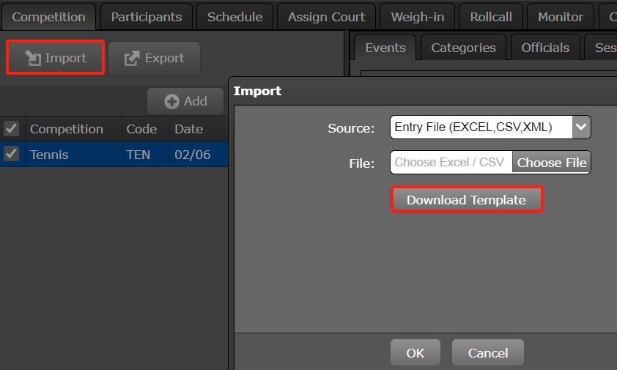Screen dimensions: 617x370
Task: Cancel the Import dialog
Action: pos(487,353)
